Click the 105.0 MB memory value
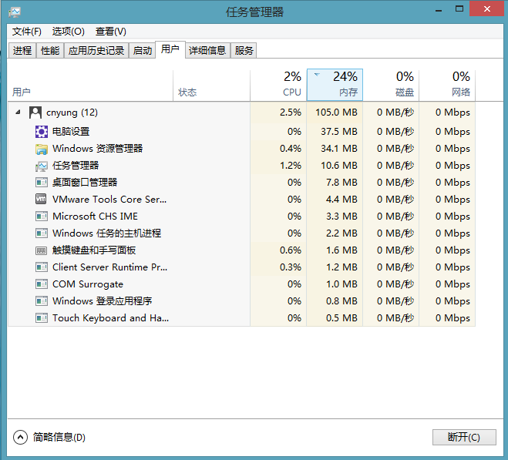The width and height of the screenshot is (508, 460). click(336, 112)
